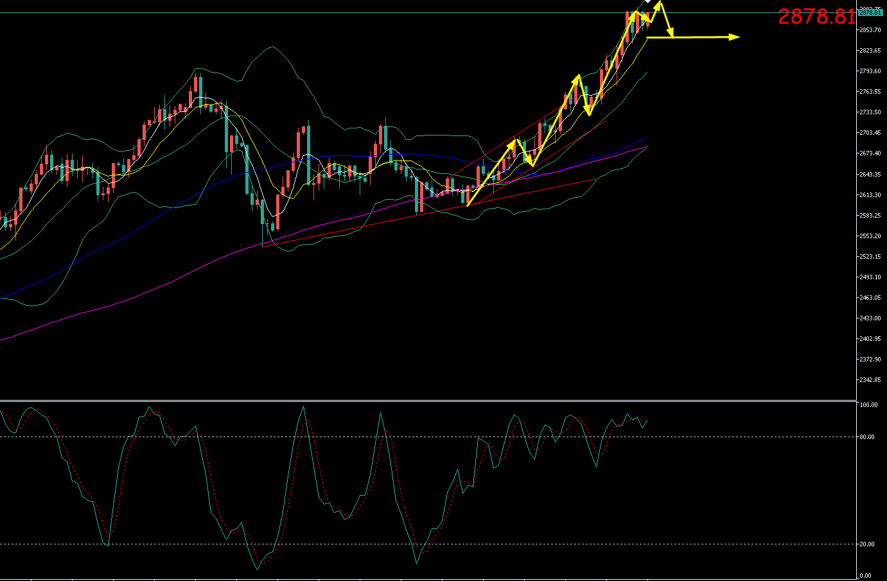Click the 2402.95 price axis label
Viewport: 887px width, 581px height.
pos(870,339)
